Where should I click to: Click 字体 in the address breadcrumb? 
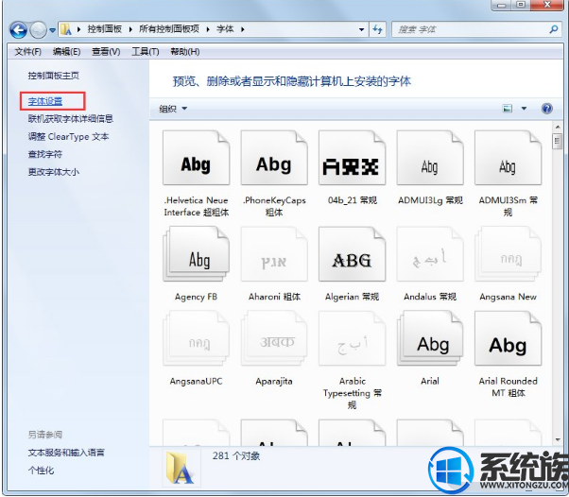click(x=225, y=29)
